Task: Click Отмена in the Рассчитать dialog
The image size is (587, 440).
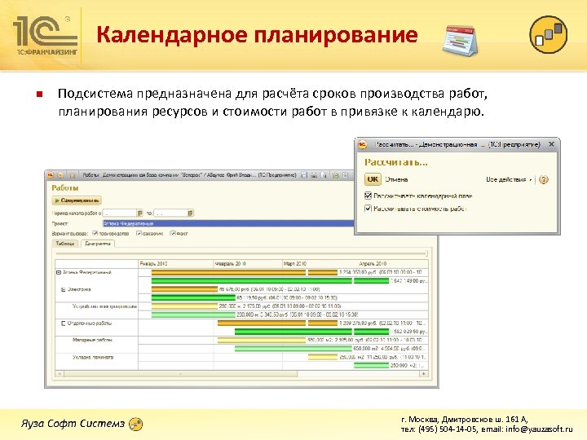Action: [x=396, y=179]
